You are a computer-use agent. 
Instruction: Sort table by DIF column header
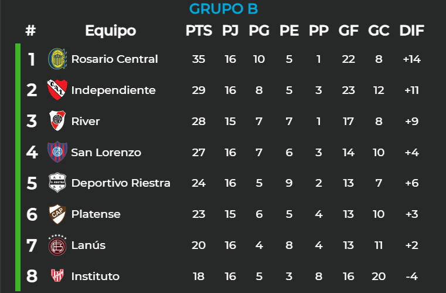pyautogui.click(x=411, y=31)
